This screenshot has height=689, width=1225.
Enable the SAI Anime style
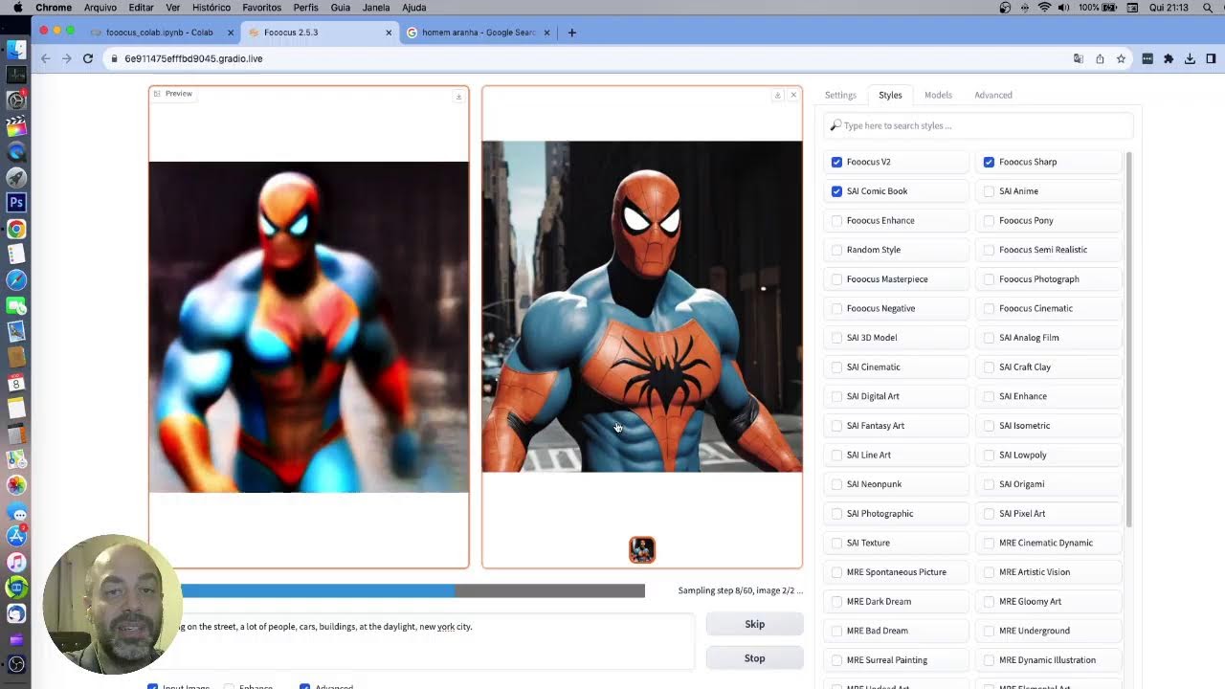pos(989,191)
